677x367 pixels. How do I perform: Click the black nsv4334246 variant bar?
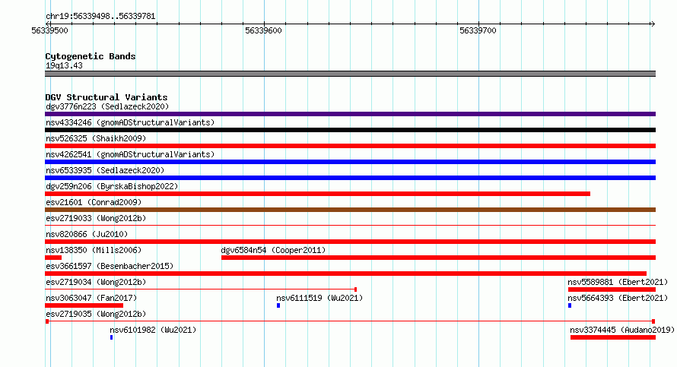(350, 130)
